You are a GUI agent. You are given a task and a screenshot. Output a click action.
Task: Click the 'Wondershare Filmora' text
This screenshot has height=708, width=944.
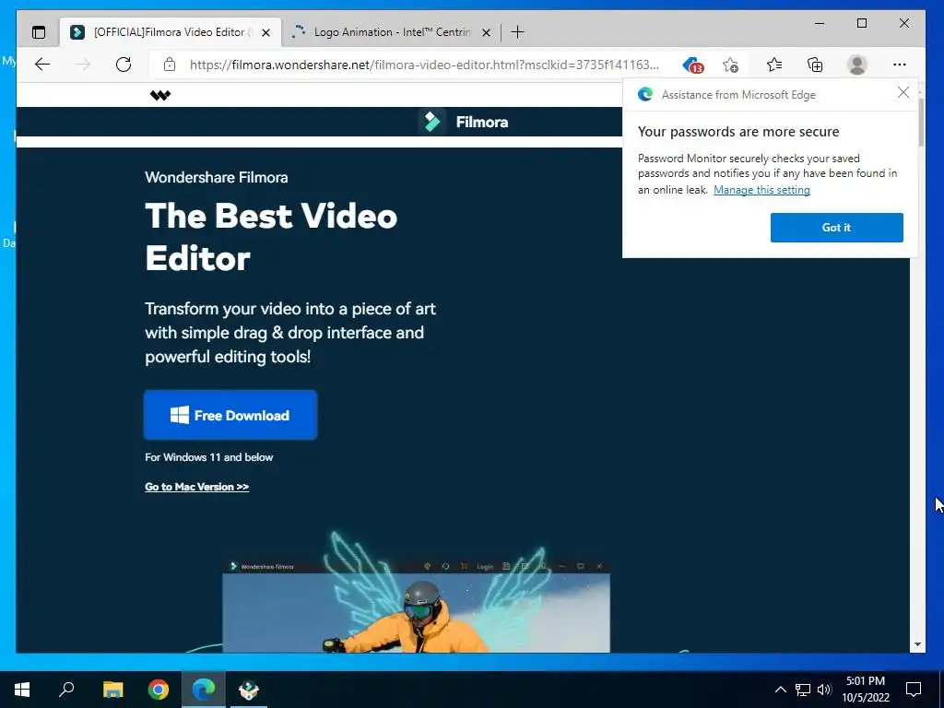click(x=216, y=178)
